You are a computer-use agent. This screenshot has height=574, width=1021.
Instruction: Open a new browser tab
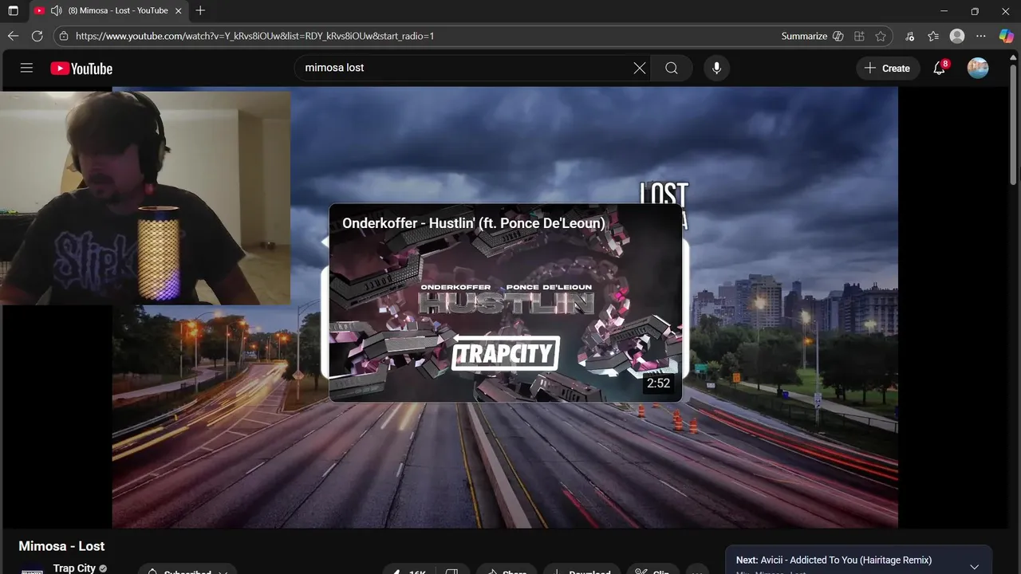click(200, 11)
